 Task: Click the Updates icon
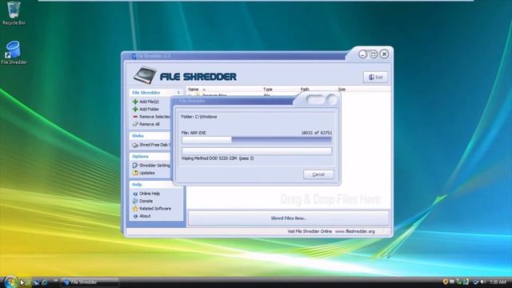135,173
